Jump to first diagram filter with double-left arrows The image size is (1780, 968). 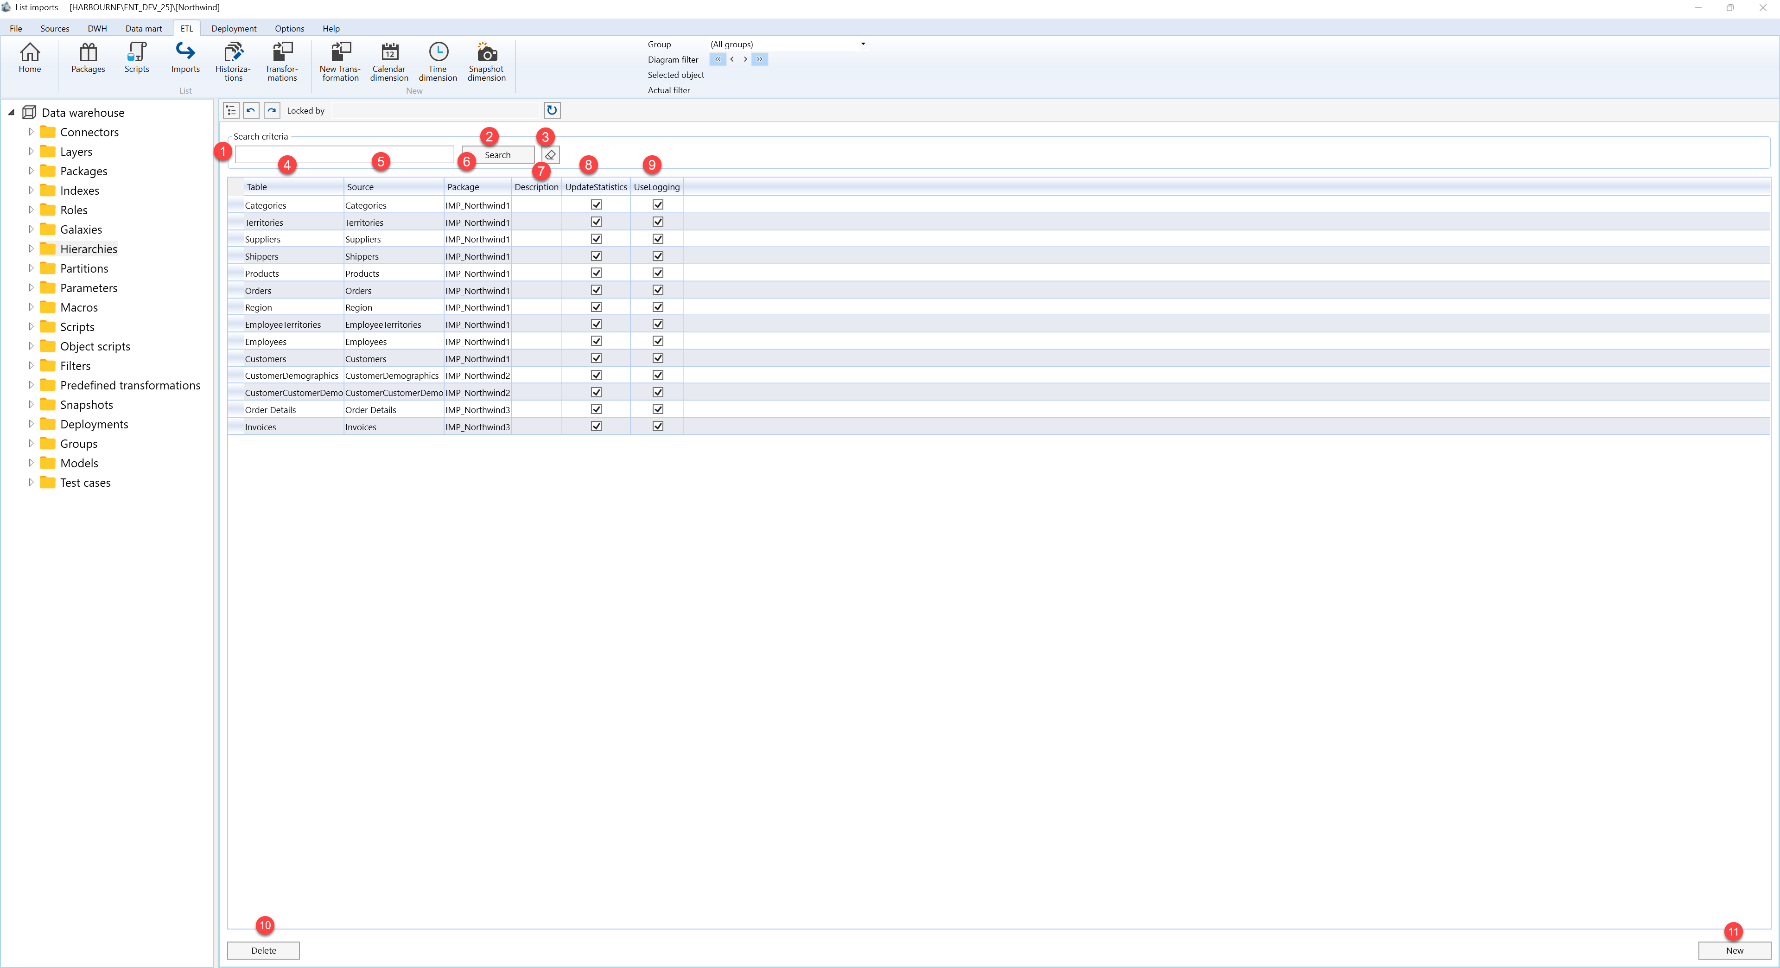click(x=718, y=59)
